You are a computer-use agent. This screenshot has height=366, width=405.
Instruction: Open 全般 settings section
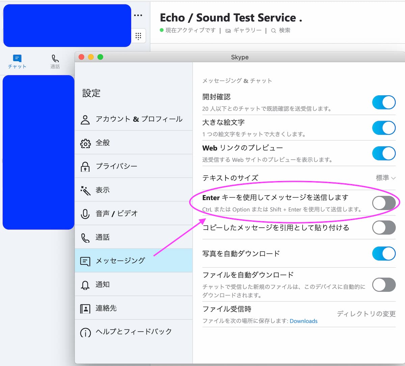tap(134, 142)
